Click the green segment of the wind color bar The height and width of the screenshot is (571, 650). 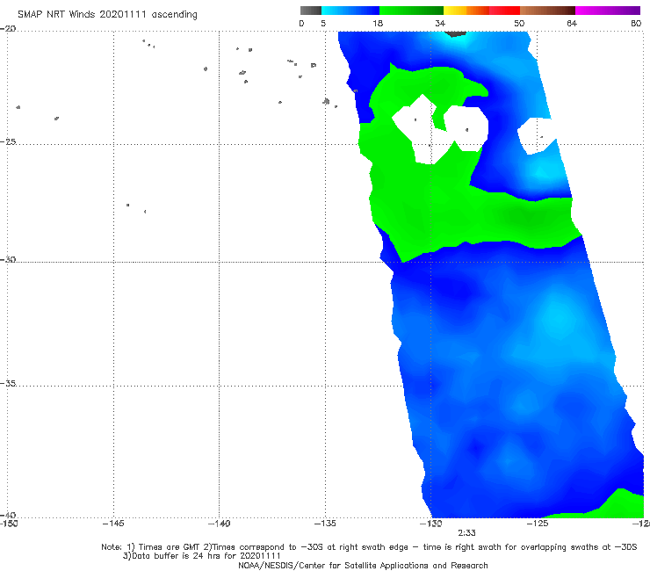(x=411, y=11)
